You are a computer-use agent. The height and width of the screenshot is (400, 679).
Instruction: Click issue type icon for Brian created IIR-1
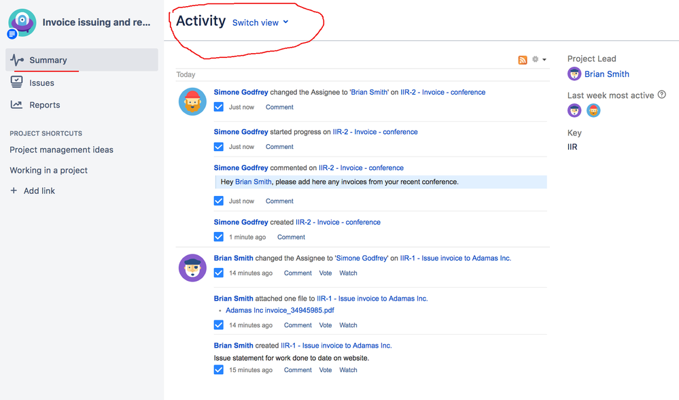(x=219, y=369)
